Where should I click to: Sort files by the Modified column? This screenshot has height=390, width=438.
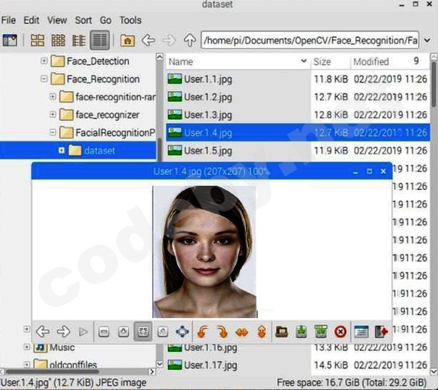[390, 61]
